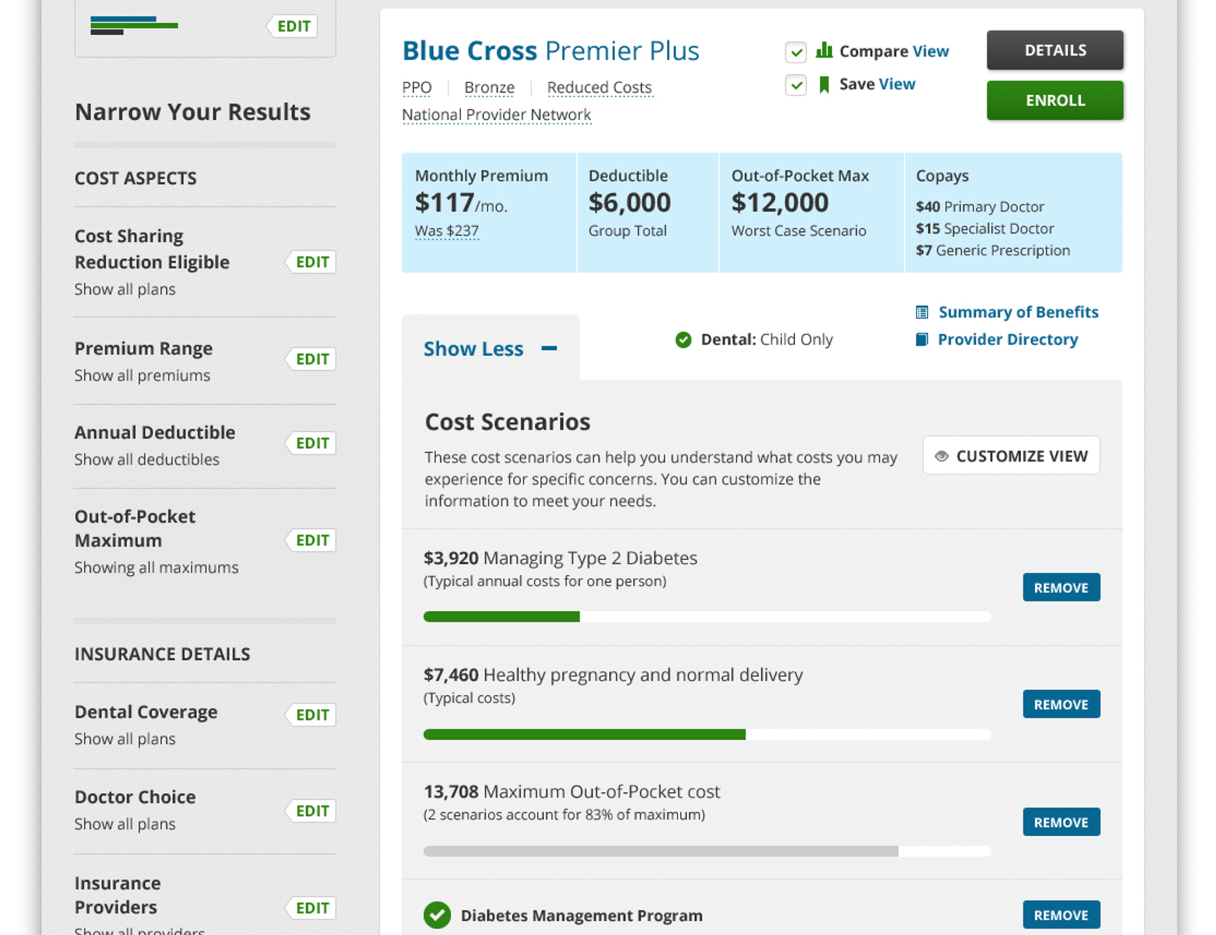Edit the Doctor Choice filter
Image resolution: width=1216 pixels, height=935 pixels.
click(x=311, y=811)
